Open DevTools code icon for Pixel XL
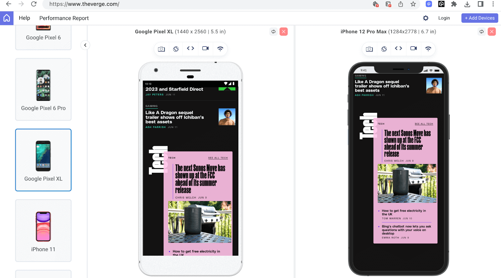Screen dimensions: 501x278 click(x=190, y=48)
